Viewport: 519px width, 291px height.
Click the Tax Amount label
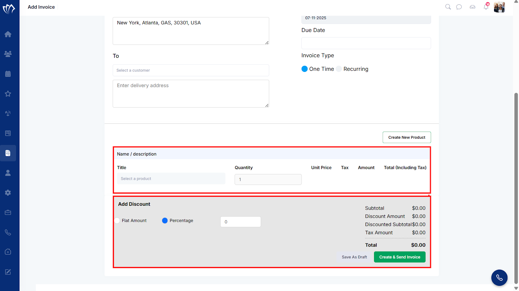click(379, 233)
